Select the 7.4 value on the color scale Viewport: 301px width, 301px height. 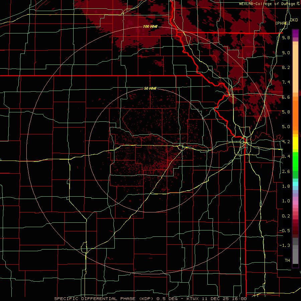(x=286, y=82)
